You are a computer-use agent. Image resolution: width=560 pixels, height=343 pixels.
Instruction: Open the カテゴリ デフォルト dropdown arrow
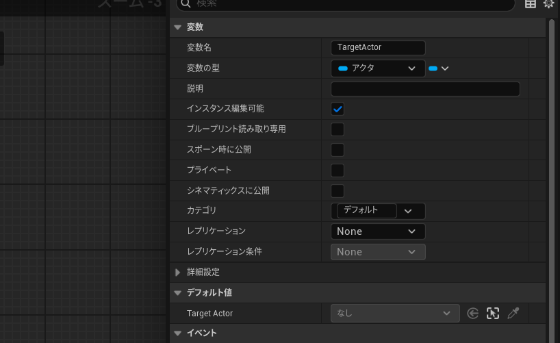click(x=408, y=211)
